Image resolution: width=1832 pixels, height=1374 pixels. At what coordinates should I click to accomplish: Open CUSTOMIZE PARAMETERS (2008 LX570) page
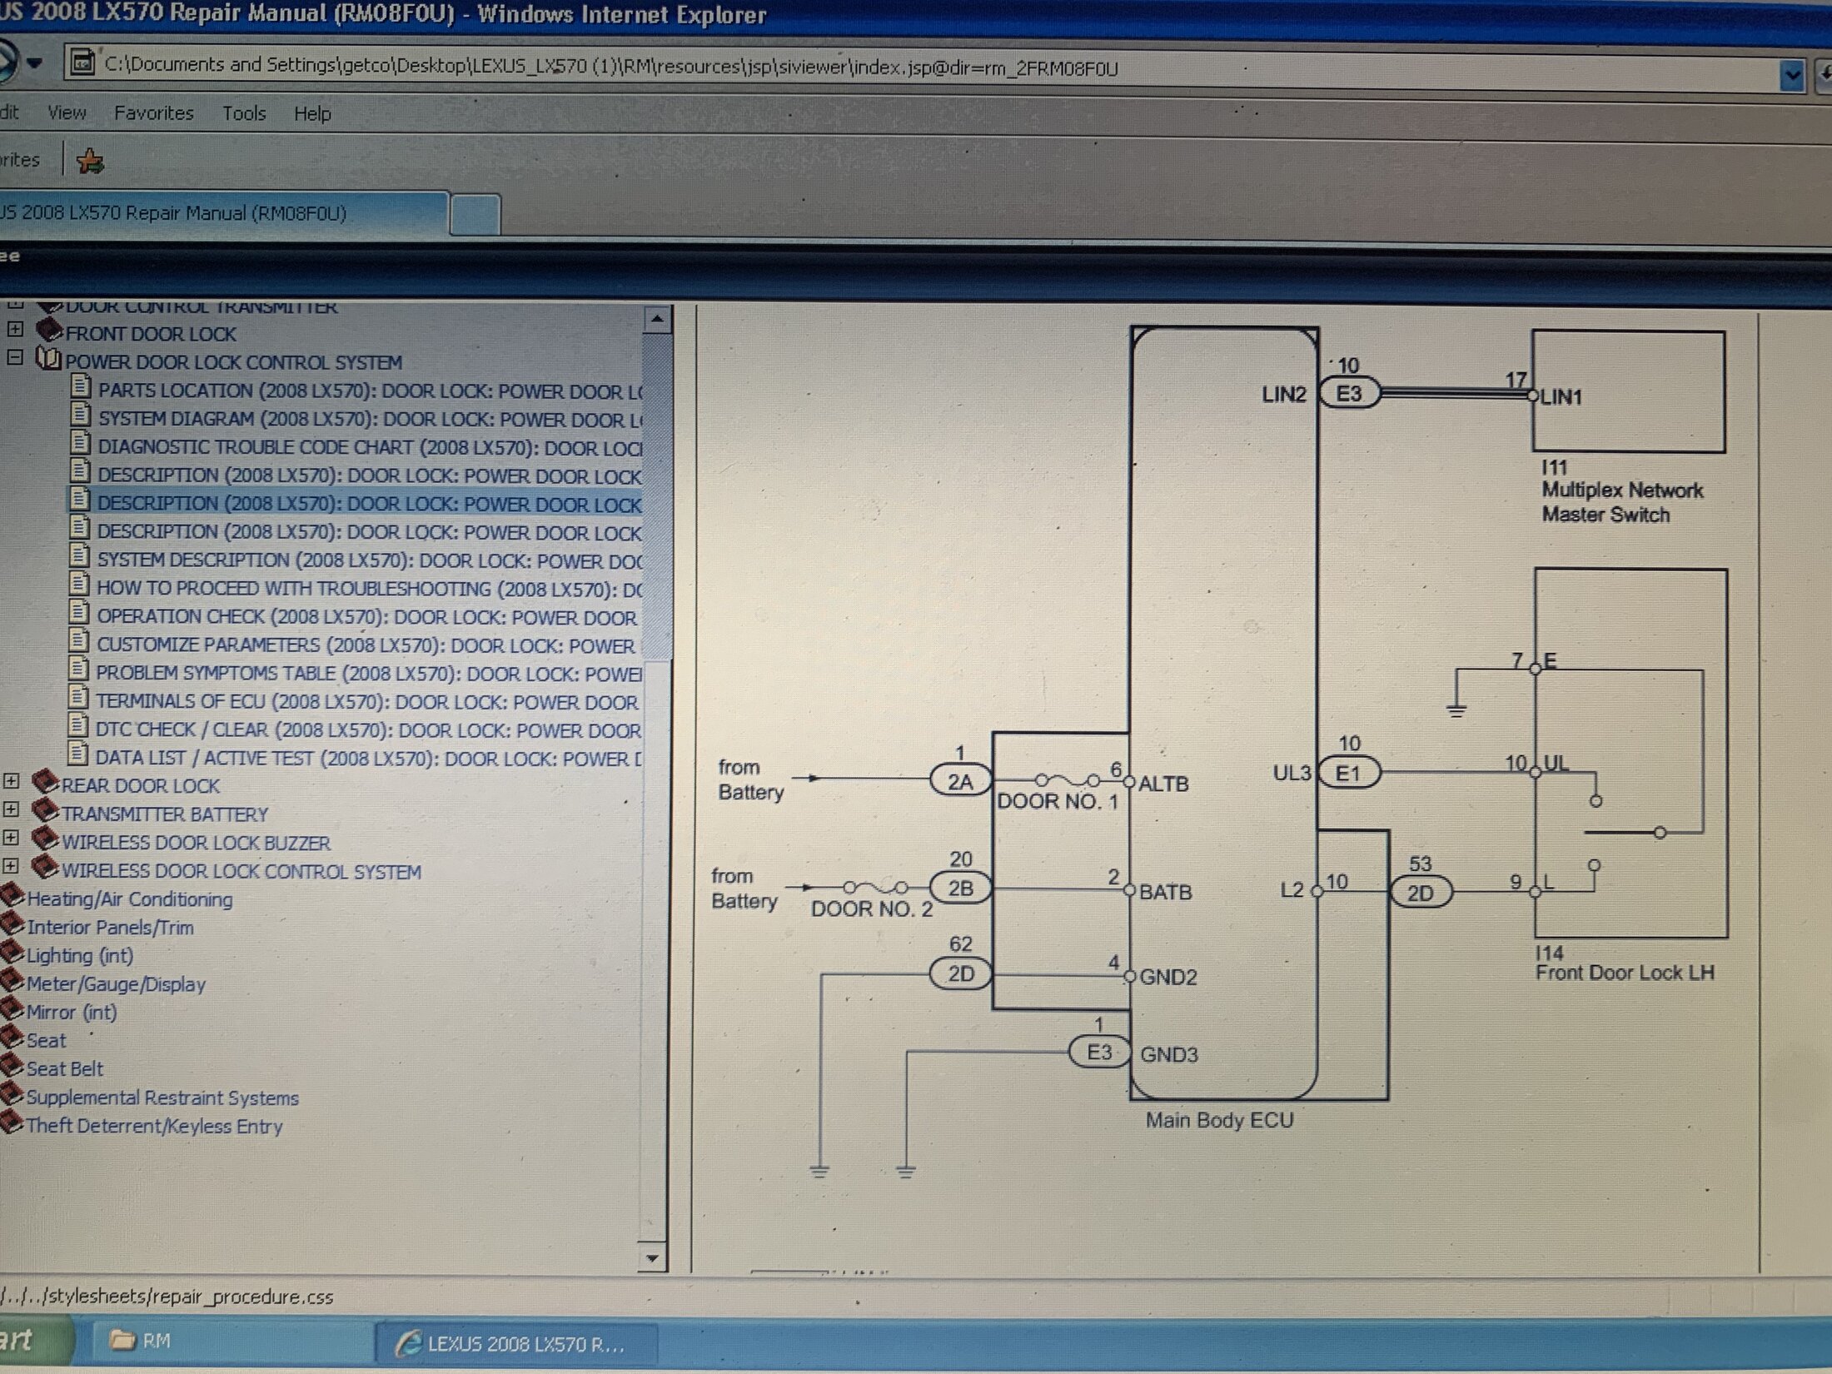(366, 645)
